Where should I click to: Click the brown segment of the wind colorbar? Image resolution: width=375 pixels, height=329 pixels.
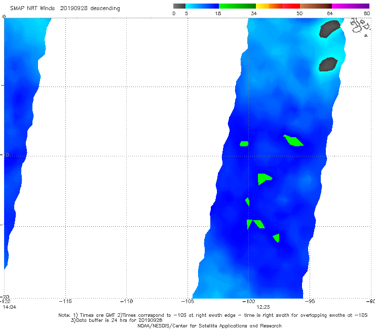(x=316, y=6)
